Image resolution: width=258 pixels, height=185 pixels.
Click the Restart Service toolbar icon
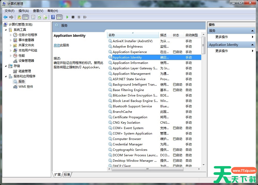[85, 17]
